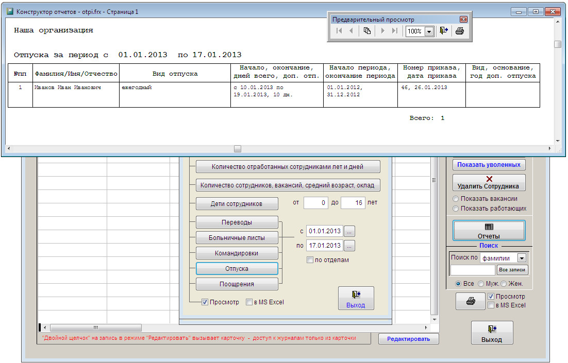Toggle the 'в MS Excel' checkbox in the reports dialog
This screenshot has height=363, width=568.
click(249, 302)
